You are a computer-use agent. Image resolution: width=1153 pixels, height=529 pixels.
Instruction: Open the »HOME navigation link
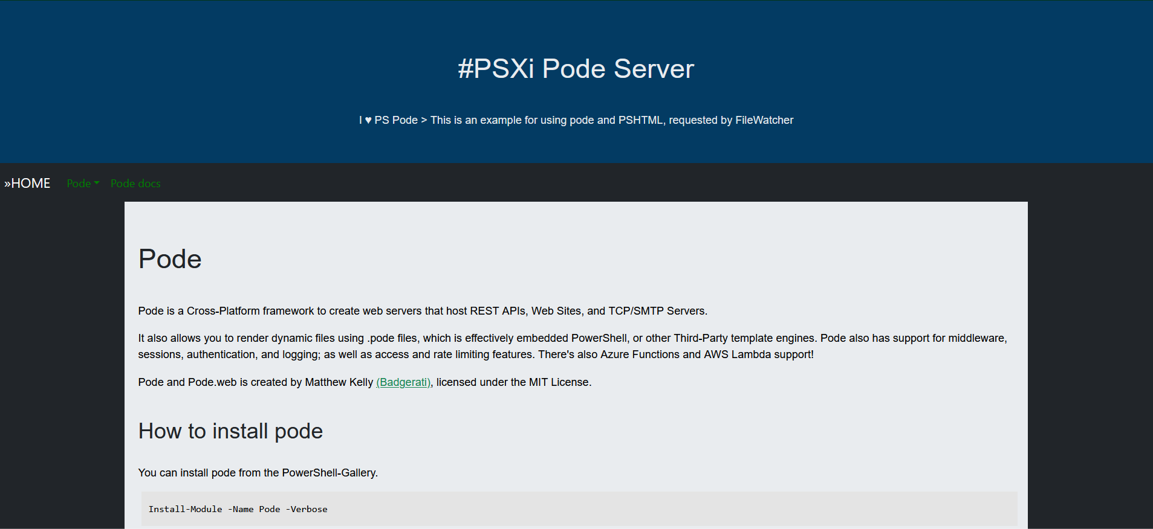tap(27, 183)
